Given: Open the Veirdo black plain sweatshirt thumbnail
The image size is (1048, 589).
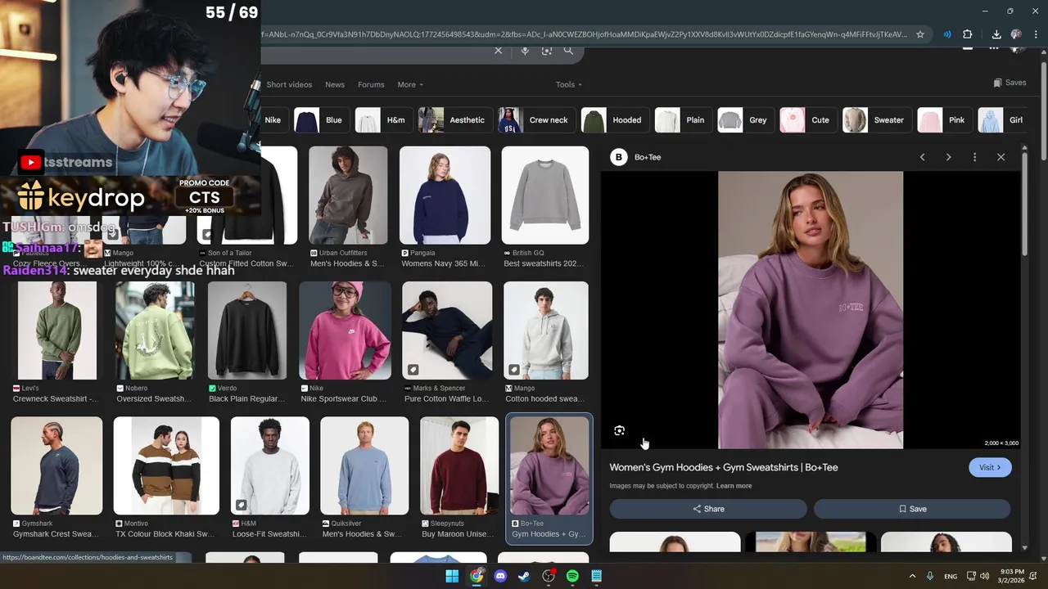Looking at the screenshot, I should click(247, 330).
